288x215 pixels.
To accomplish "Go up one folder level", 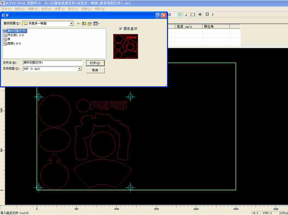I will point(84,23).
